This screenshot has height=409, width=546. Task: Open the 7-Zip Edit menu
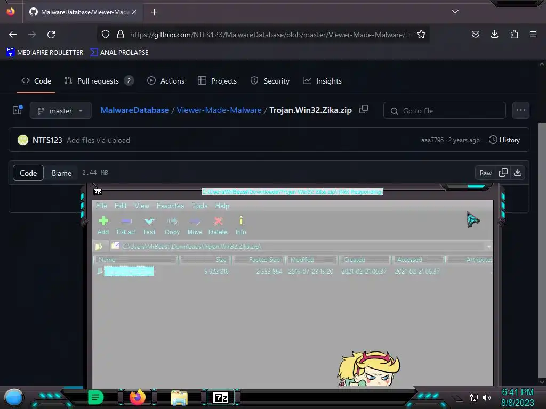(x=121, y=206)
